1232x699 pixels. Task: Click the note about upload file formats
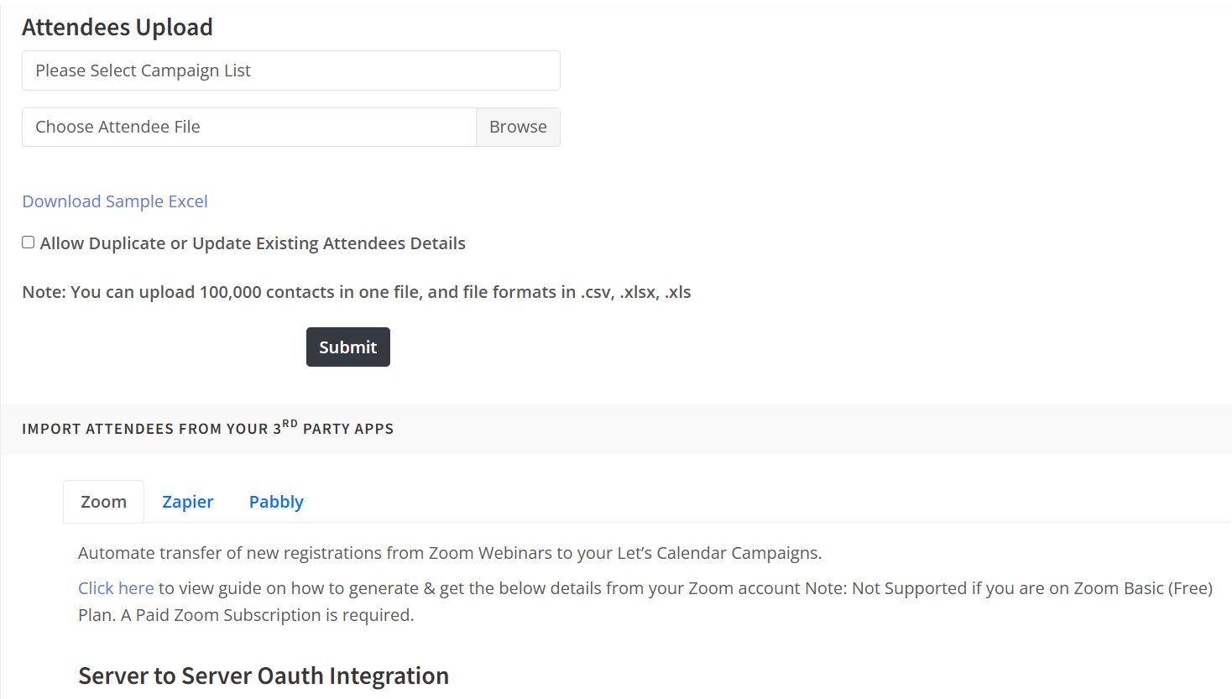pyautogui.click(x=356, y=292)
